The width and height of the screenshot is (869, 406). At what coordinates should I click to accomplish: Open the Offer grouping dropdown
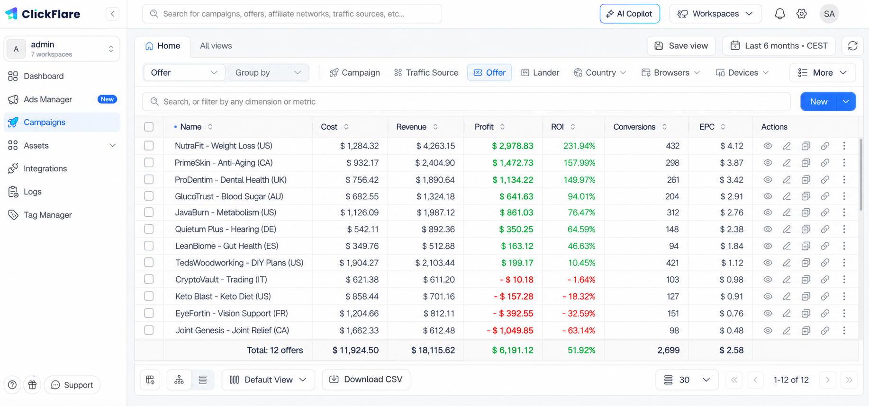click(184, 72)
